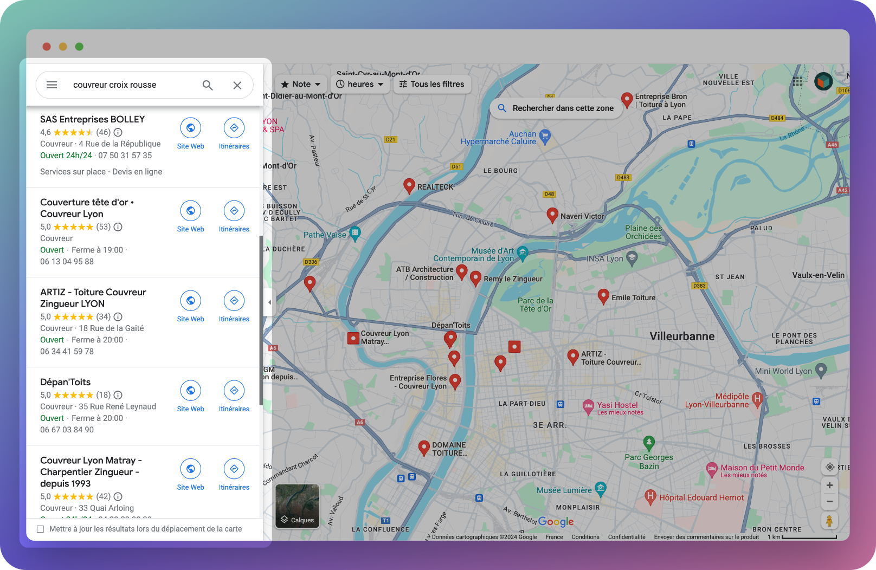Image resolution: width=876 pixels, height=570 pixels.
Task: Get Itinéraires for Couvreur Lyon Matray
Action: [234, 475]
